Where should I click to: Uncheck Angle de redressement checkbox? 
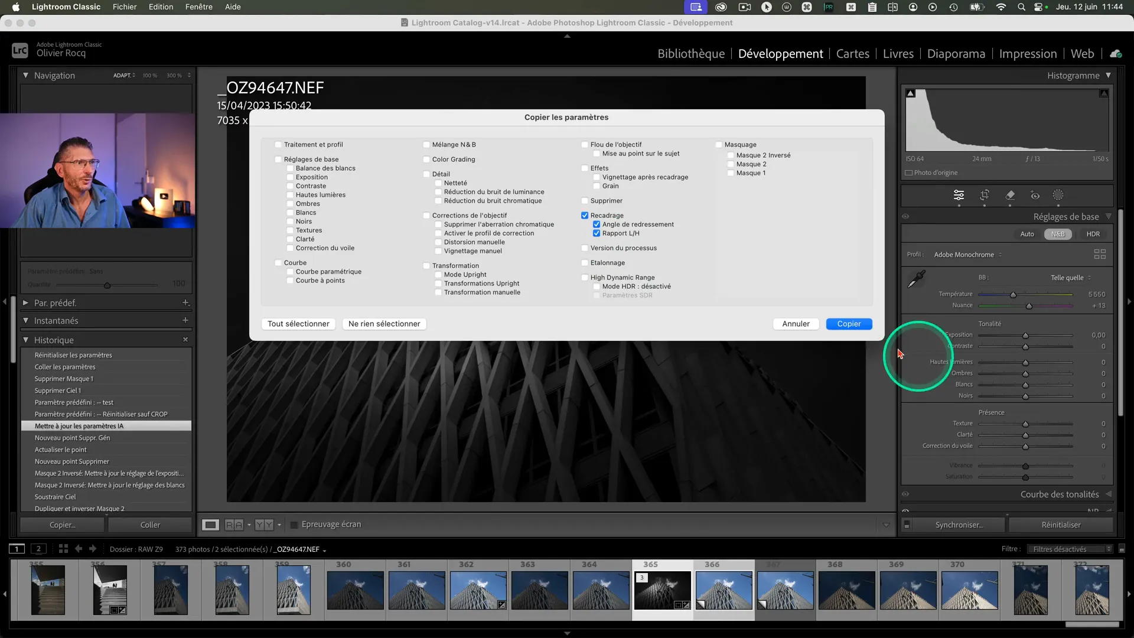(x=597, y=224)
